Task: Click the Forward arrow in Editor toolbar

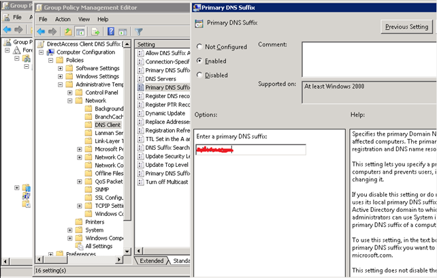Action: tap(53, 31)
